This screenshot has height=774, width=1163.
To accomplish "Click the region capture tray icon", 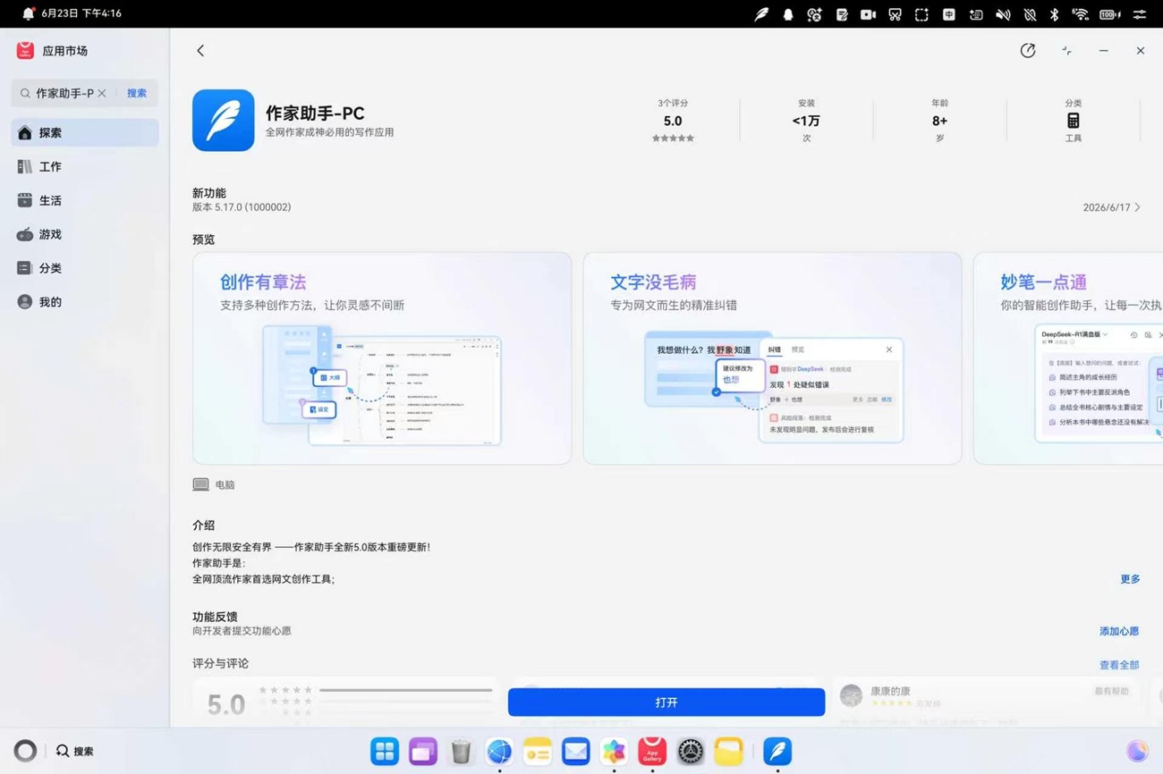I will pos(921,14).
